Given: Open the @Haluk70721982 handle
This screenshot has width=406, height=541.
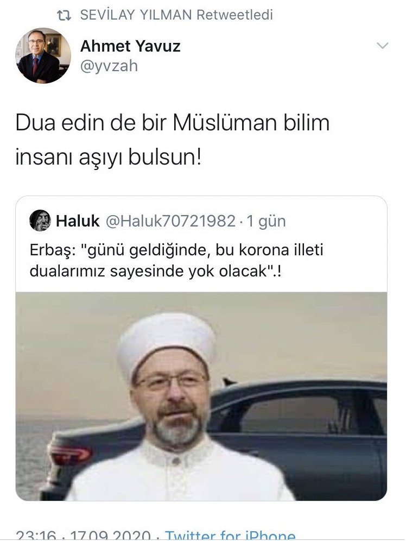Looking at the screenshot, I should [x=170, y=221].
